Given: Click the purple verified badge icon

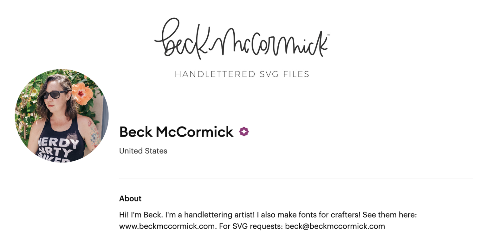Looking at the screenshot, I should (244, 132).
